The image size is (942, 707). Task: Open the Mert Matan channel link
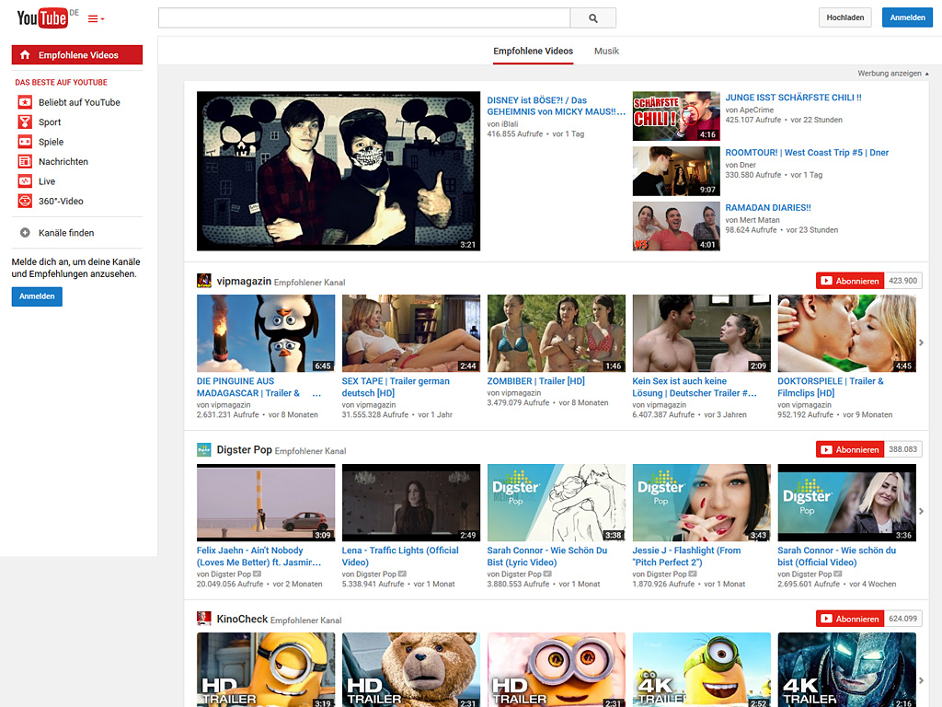758,220
